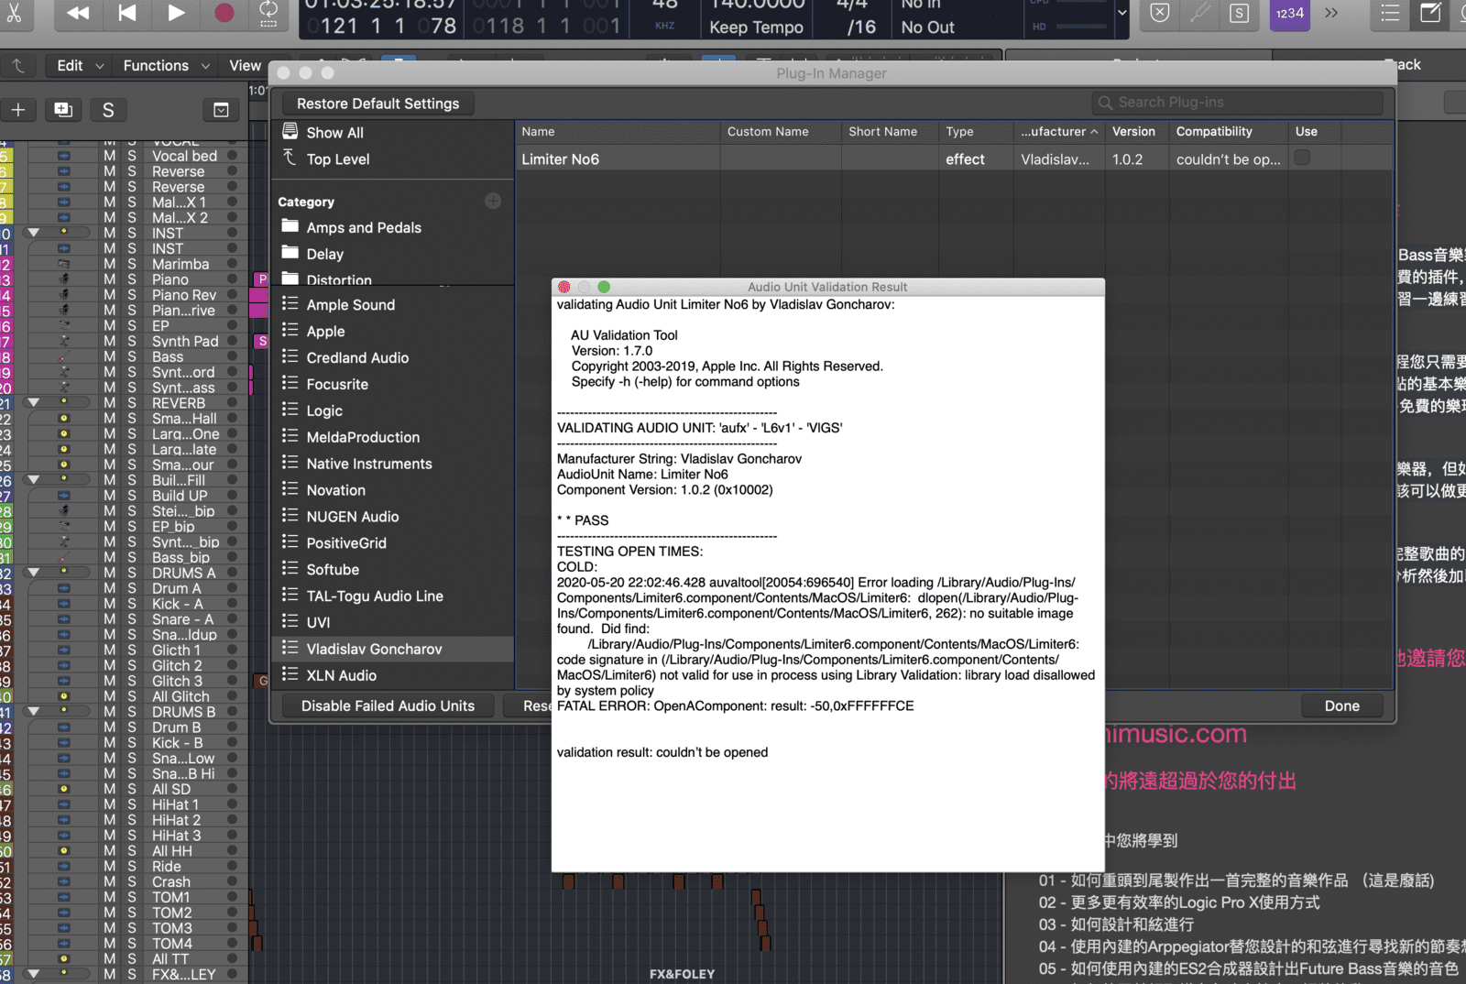Click the Show All icon in Plug-In Manager
Image resolution: width=1466 pixels, height=984 pixels.
click(290, 132)
